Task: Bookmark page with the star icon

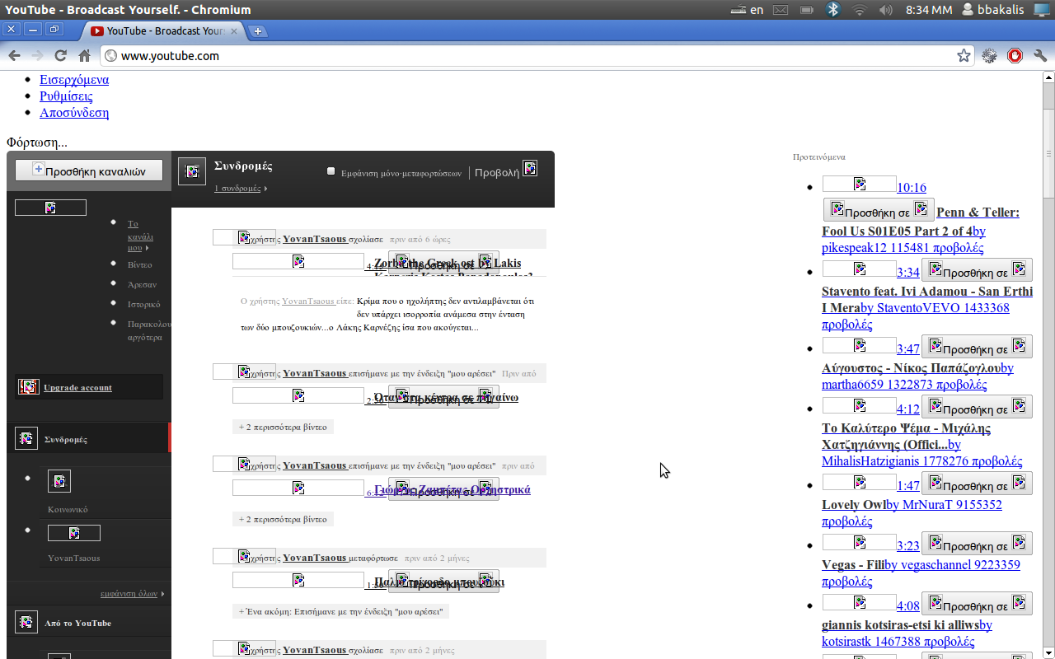Action: 964,56
